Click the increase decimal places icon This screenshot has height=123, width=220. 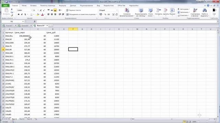113,14
